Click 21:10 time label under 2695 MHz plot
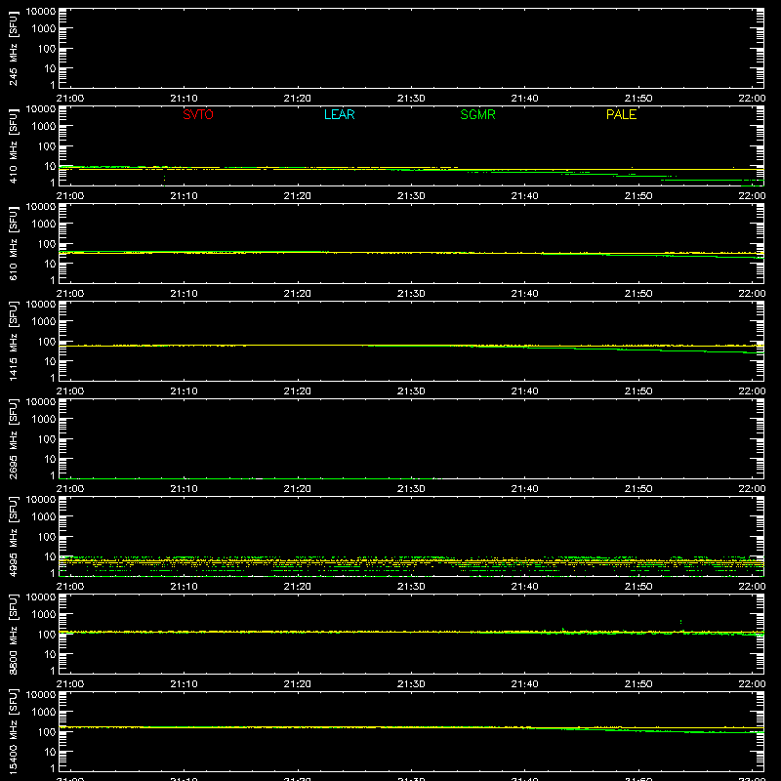 pyautogui.click(x=184, y=489)
